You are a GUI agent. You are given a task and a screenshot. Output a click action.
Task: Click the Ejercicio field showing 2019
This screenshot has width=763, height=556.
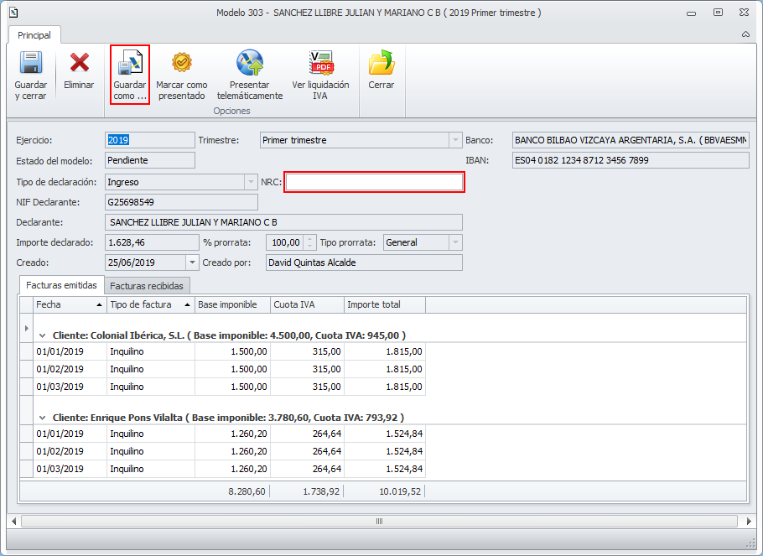(x=150, y=140)
